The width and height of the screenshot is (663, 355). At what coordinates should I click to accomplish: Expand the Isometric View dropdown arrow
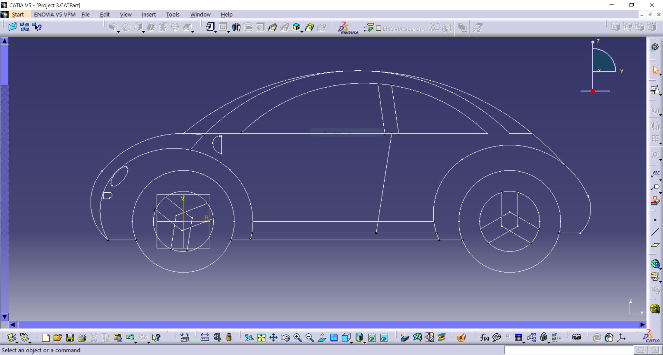(x=352, y=342)
